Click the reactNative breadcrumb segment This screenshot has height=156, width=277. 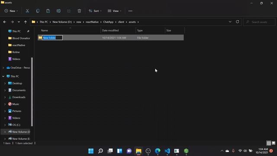point(92,22)
